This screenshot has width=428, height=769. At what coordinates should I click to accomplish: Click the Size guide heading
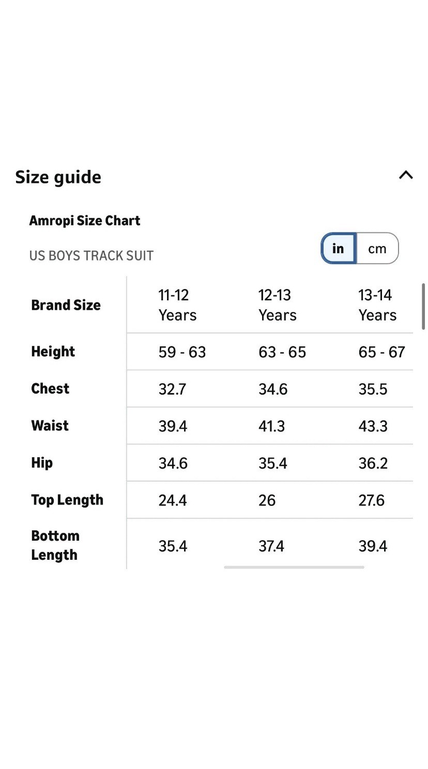pyautogui.click(x=58, y=177)
